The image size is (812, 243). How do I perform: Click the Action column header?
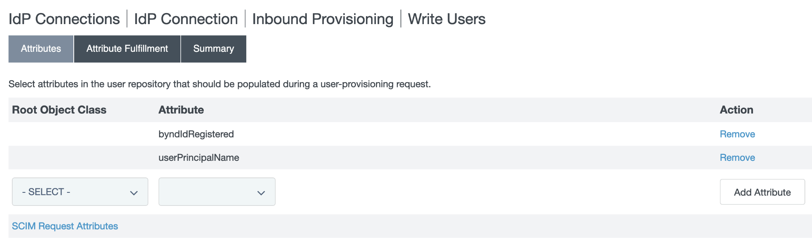(736, 110)
